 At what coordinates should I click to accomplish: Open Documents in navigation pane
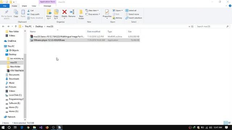(14, 75)
